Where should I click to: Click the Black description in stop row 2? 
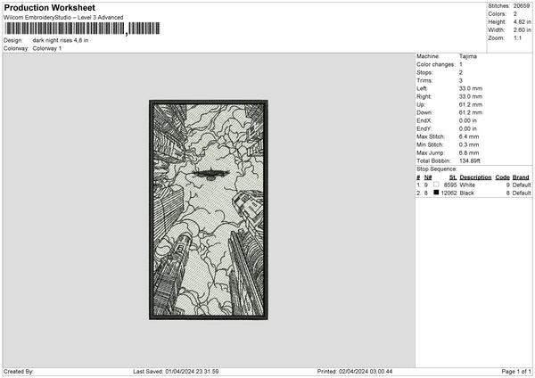pos(466,193)
